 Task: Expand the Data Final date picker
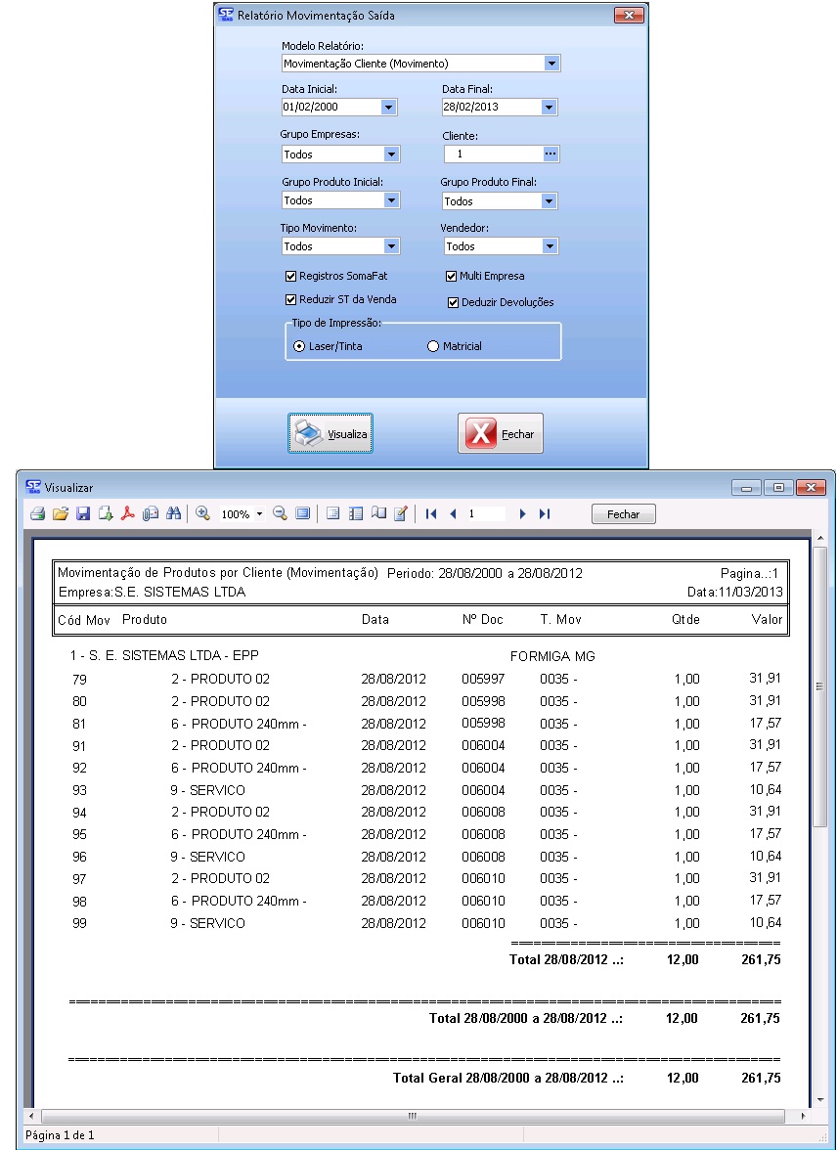click(x=549, y=108)
